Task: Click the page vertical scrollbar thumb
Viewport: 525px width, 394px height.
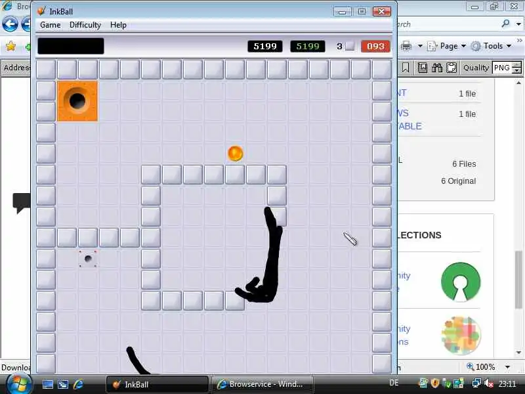Action: point(518,279)
